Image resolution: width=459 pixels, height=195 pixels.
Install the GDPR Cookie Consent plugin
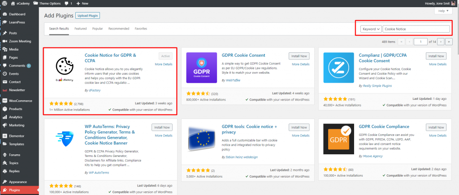(x=299, y=56)
